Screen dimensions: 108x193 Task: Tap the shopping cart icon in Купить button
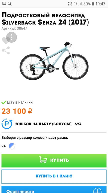43,160
